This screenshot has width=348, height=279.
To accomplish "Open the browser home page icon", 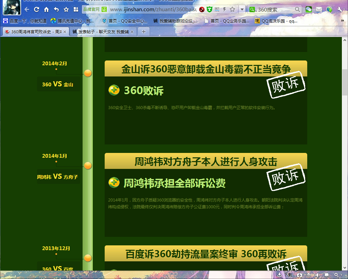I will (46, 10).
